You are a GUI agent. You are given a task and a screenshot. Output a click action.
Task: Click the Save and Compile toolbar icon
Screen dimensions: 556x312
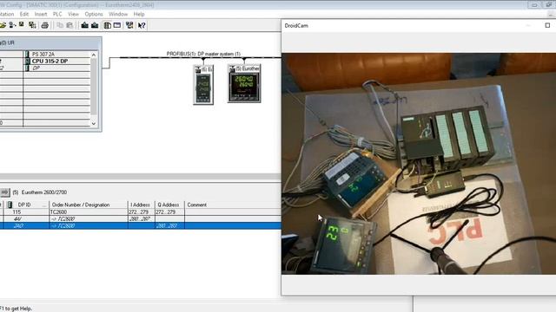(32, 25)
